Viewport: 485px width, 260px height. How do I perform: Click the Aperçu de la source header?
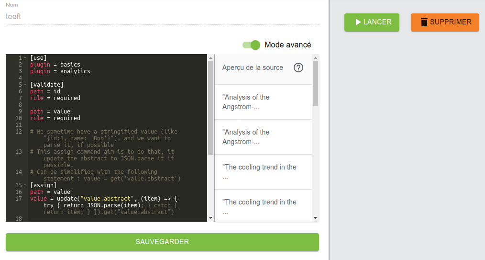(x=253, y=68)
